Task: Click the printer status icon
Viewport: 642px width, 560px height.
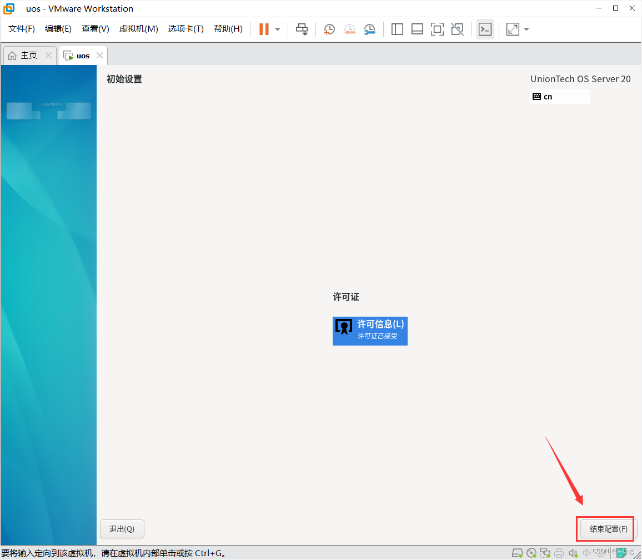Action: click(559, 553)
